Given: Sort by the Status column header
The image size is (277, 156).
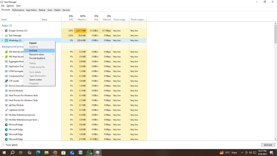Looking at the screenshot, I should click(51, 18).
